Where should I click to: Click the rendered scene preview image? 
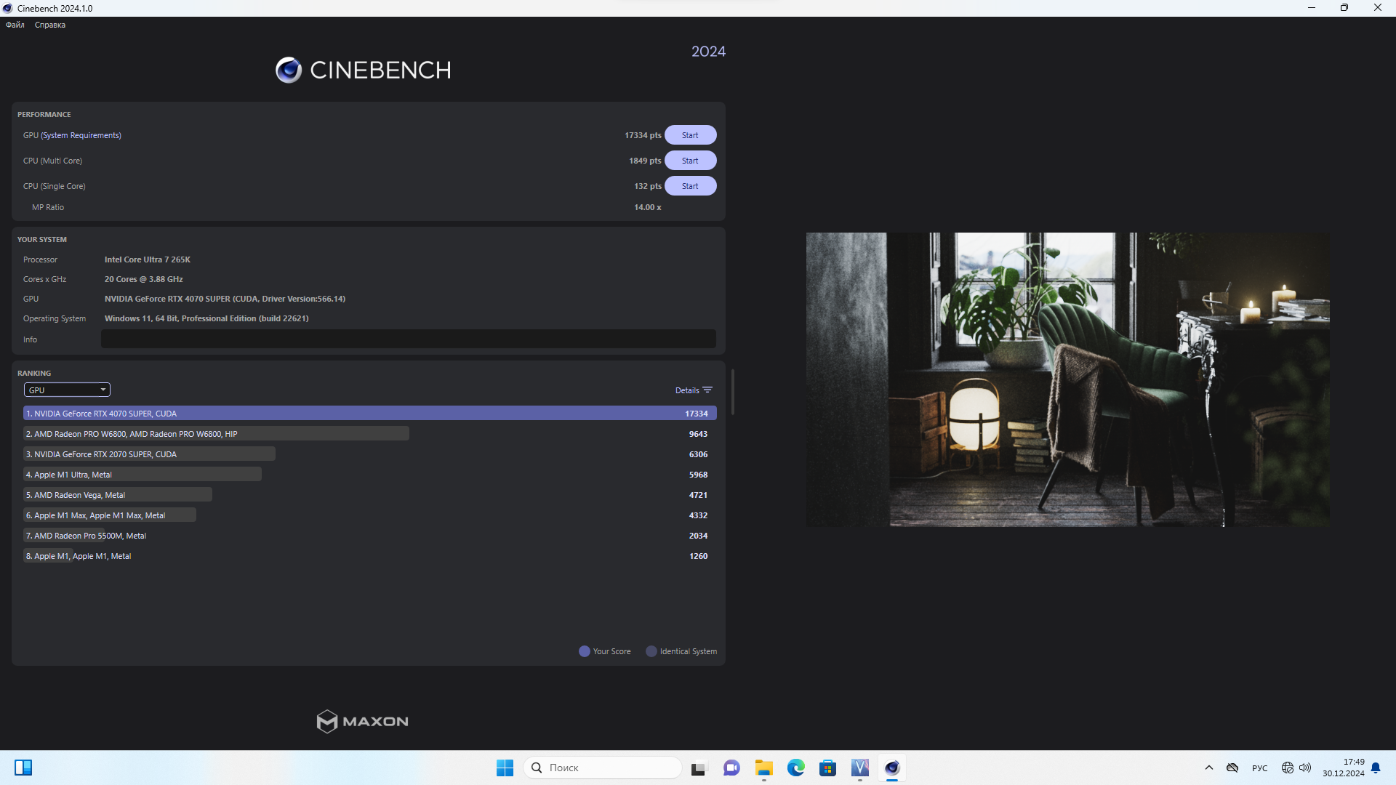(1067, 379)
